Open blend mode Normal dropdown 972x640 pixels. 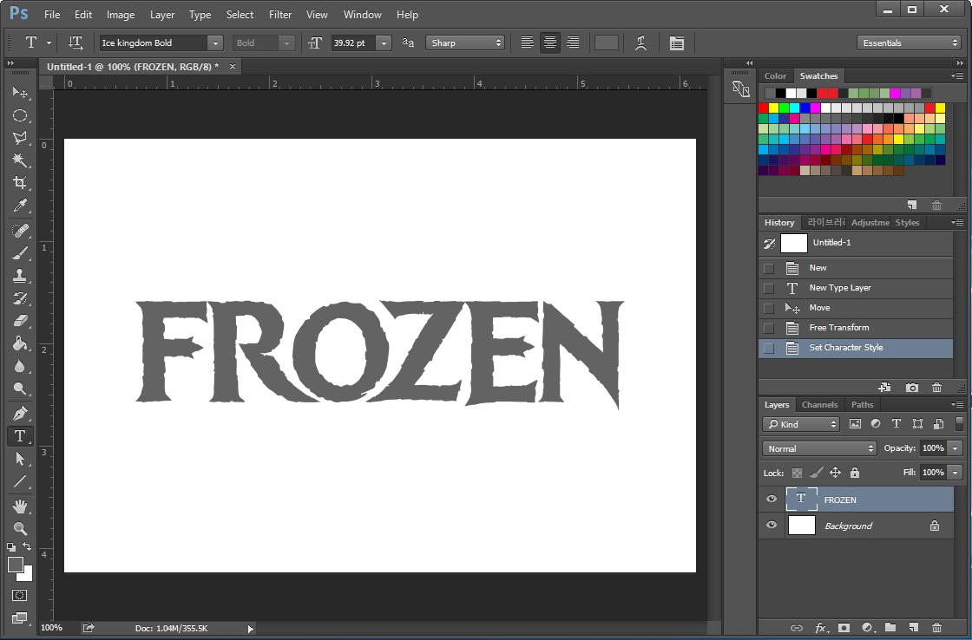(x=819, y=448)
